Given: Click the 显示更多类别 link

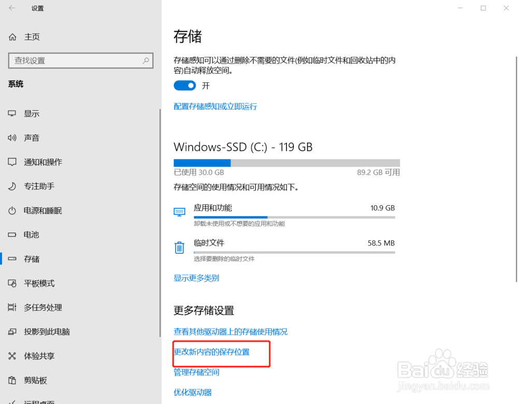Looking at the screenshot, I should 196,278.
